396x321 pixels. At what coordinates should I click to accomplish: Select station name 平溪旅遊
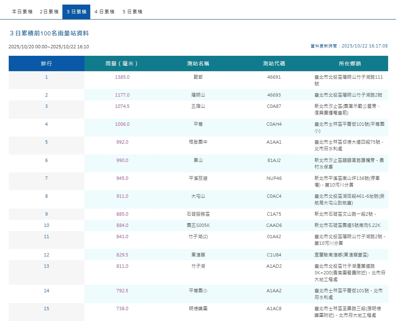198,178
